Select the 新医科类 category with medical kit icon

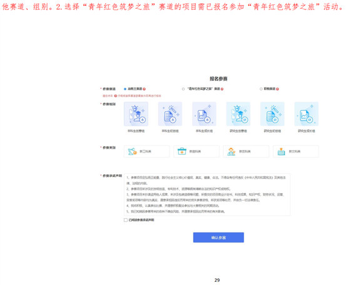196,151
